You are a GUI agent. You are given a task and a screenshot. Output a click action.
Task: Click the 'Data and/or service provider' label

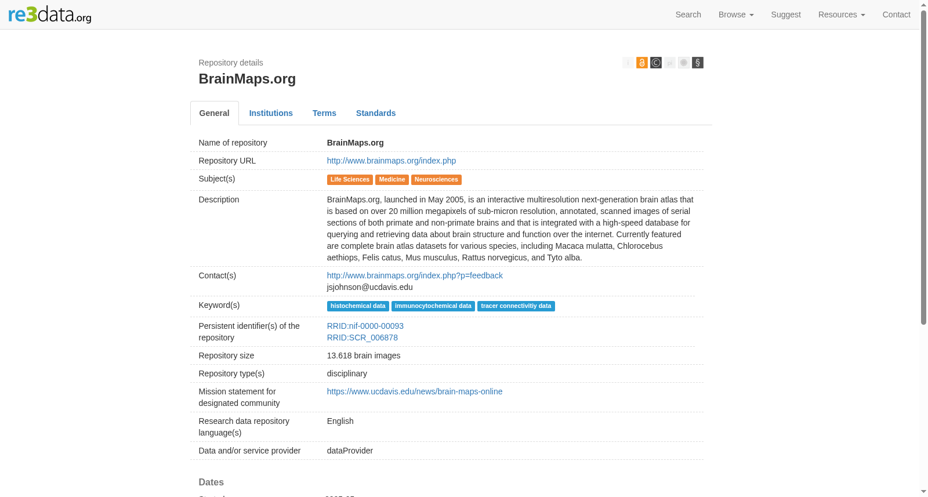[249, 451]
